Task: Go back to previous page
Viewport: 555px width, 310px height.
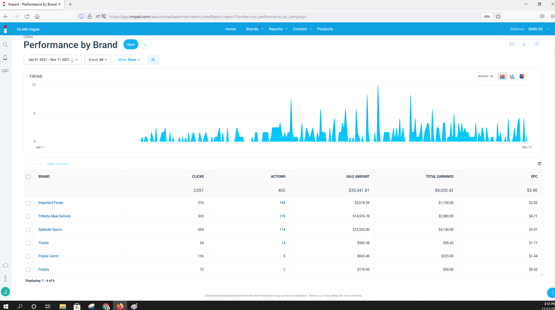Action: coord(6,17)
